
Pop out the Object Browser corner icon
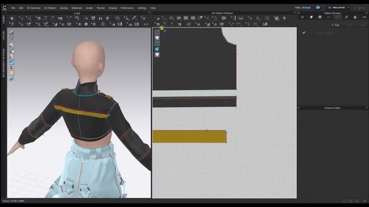click(367, 13)
